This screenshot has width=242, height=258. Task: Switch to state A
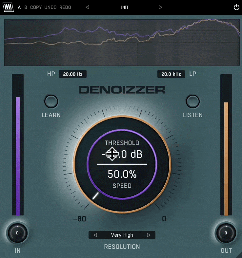point(19,7)
